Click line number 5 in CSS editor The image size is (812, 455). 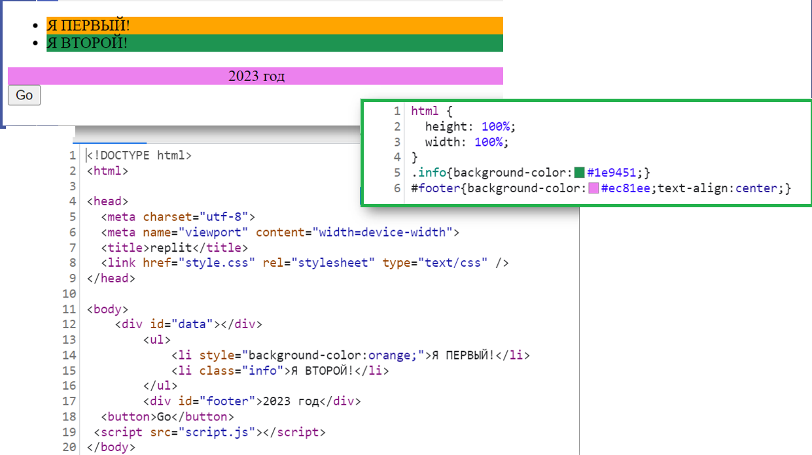(397, 173)
